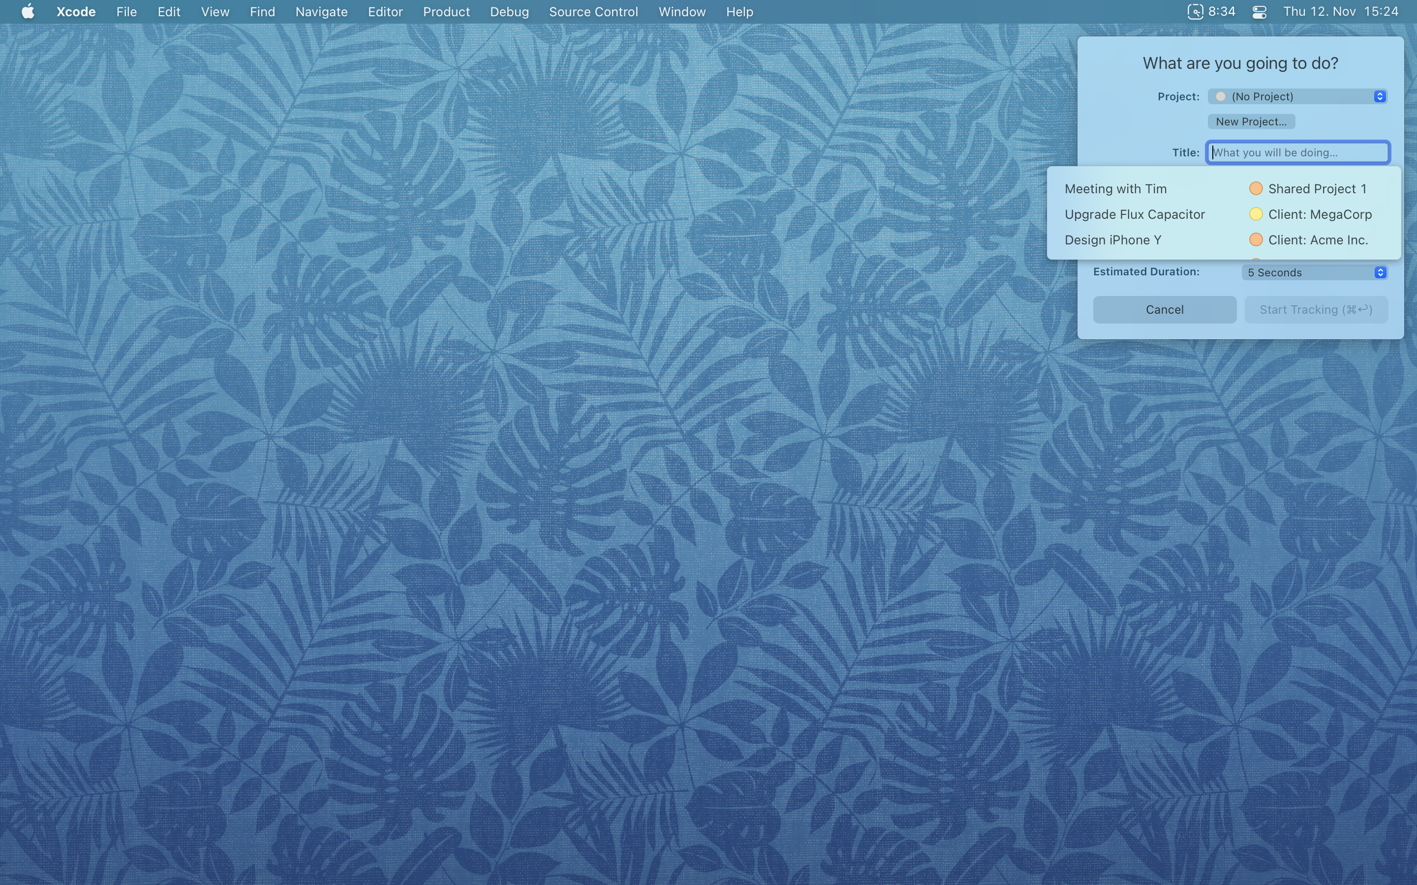This screenshot has width=1417, height=885.
Task: Click orange dot beside Client: Acme Inc.
Action: coord(1256,240)
